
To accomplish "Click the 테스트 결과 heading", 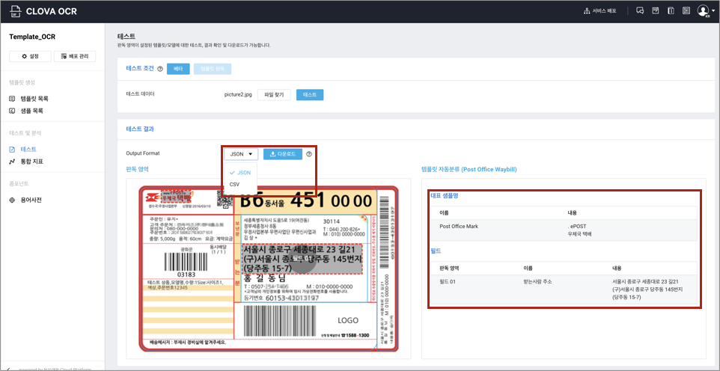I will click(140, 129).
